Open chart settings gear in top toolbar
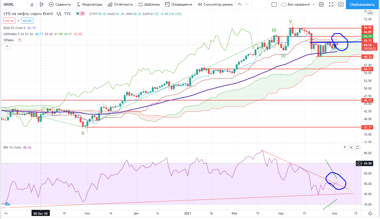Image resolution: width=380 pixels, height=219 pixels. (321, 4)
